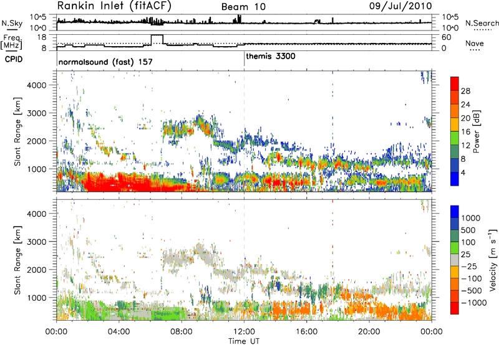Viewport: 499px width, 345px height.
Task: Select the red bottom segment of Velocity colorbar
Action: [x=455, y=308]
